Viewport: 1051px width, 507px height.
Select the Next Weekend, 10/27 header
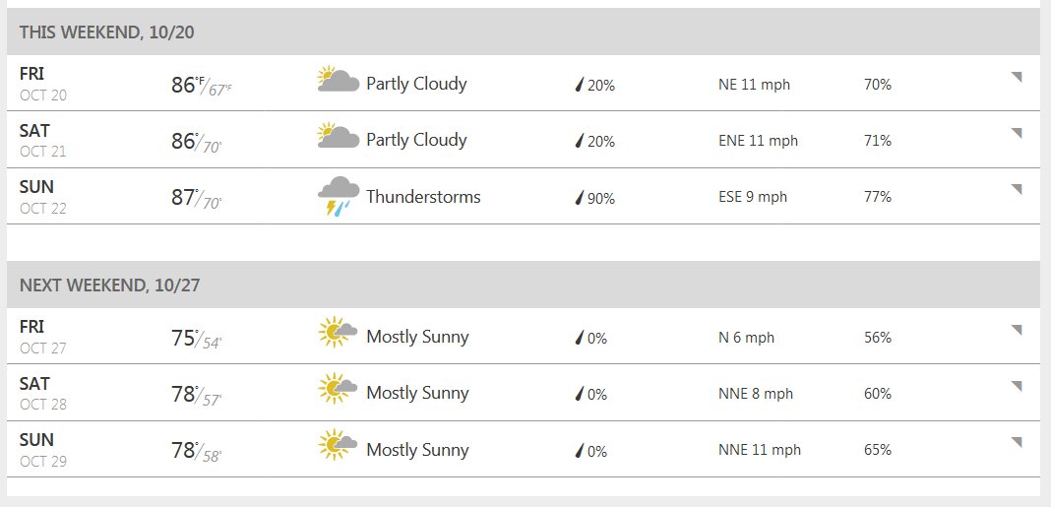pos(523,285)
